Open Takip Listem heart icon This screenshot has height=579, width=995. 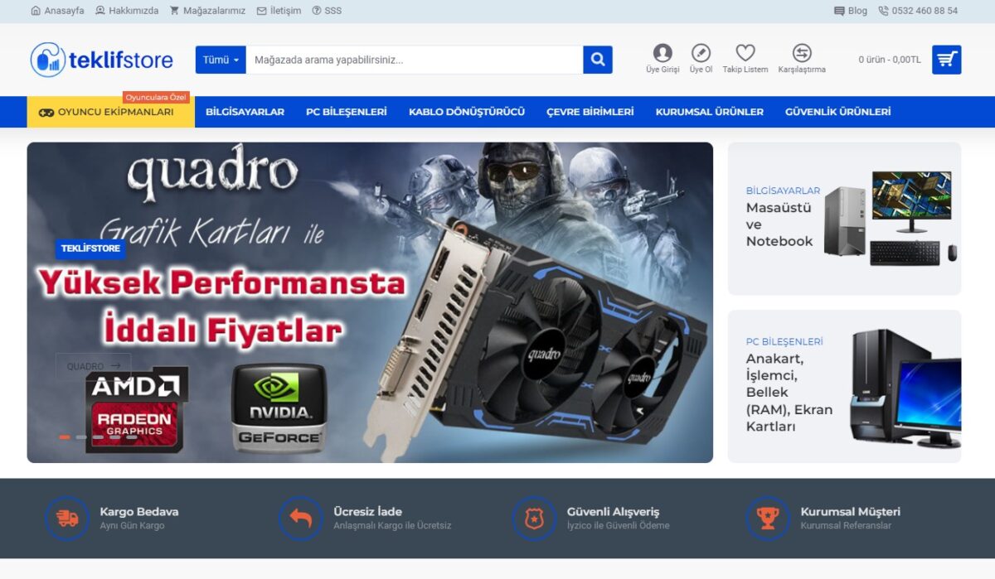tap(745, 53)
